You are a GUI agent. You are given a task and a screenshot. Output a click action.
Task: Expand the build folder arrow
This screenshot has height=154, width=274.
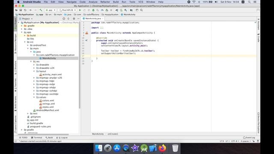tap(25, 36)
